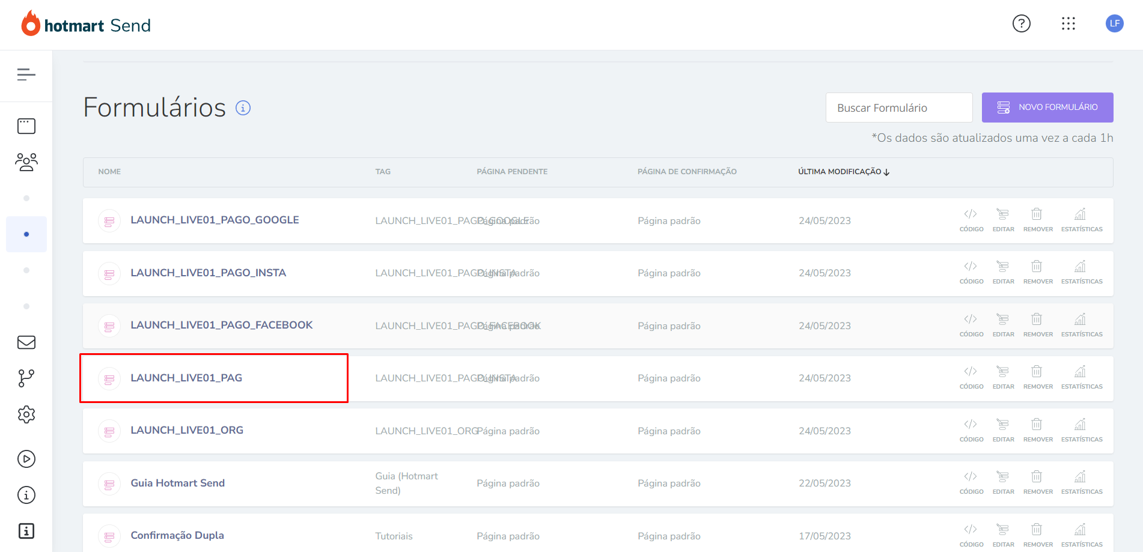The height and width of the screenshot is (552, 1143).
Task: Focus the Buscar Formulário search field
Action: tap(899, 108)
